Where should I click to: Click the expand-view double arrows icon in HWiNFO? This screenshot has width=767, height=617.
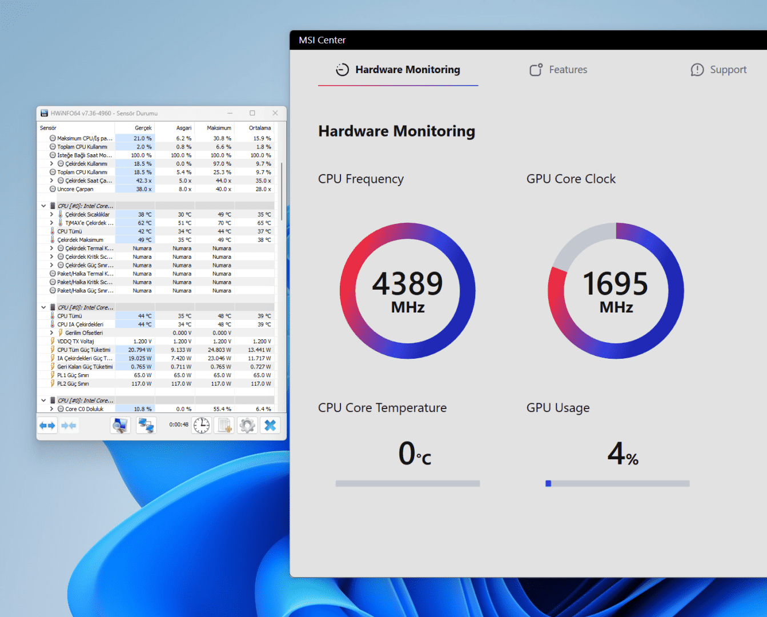point(47,426)
